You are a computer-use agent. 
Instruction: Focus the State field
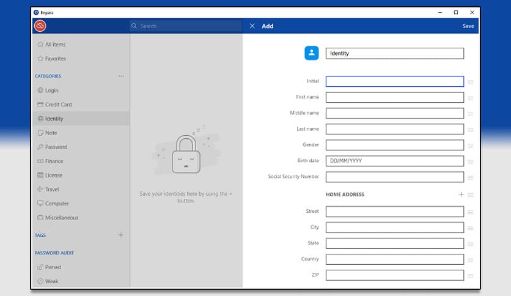click(395, 243)
